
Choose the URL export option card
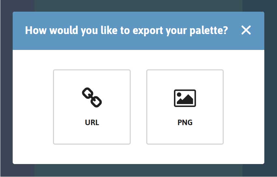coord(92,107)
